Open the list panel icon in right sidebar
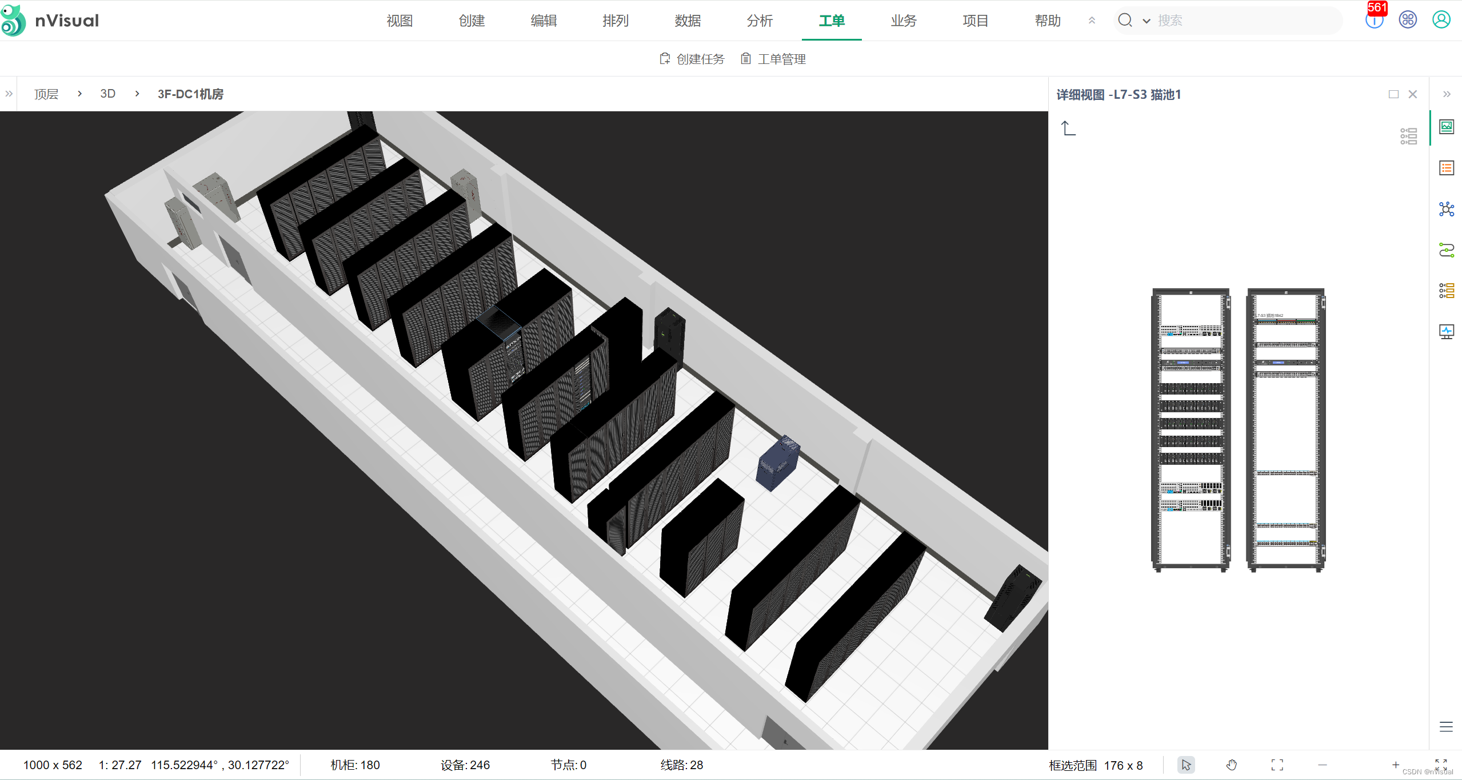1462x780 pixels. pyautogui.click(x=1447, y=168)
